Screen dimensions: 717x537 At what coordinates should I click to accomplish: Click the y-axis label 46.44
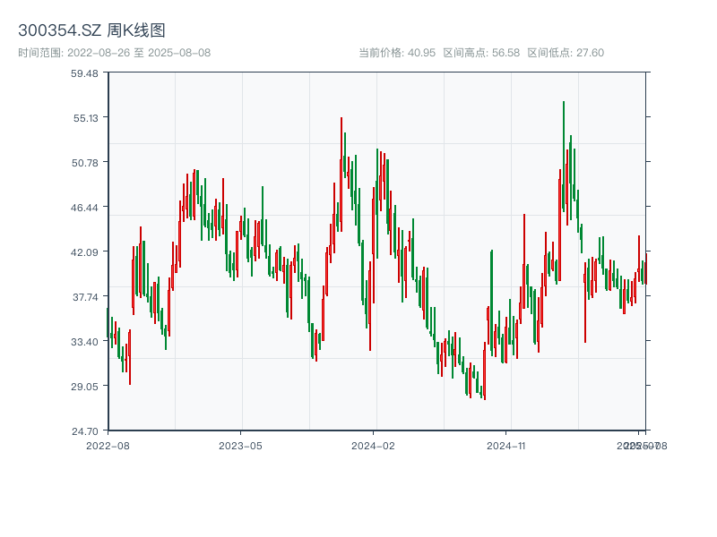84,208
